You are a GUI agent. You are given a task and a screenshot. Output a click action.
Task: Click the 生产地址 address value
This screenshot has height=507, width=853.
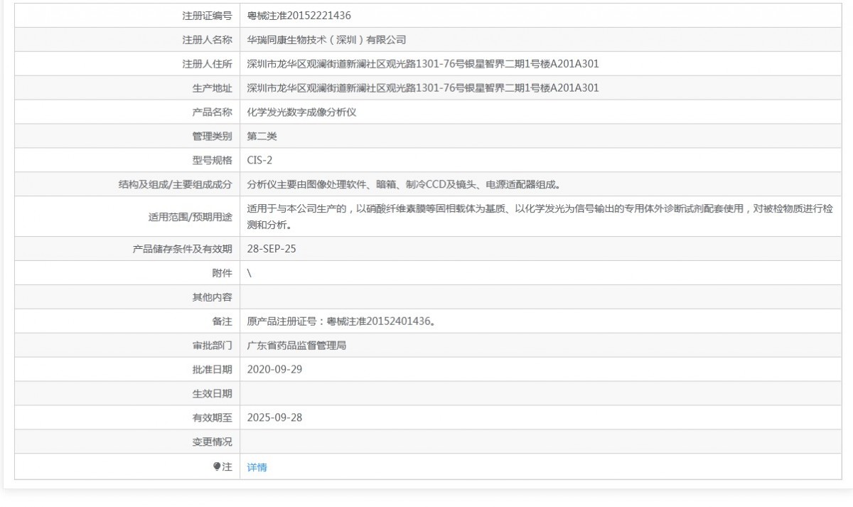click(423, 88)
